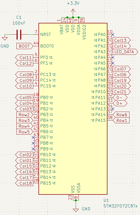Select the Col10 label on PC15
The height and width of the screenshot is (215, 140).
pyautogui.click(x=24, y=86)
